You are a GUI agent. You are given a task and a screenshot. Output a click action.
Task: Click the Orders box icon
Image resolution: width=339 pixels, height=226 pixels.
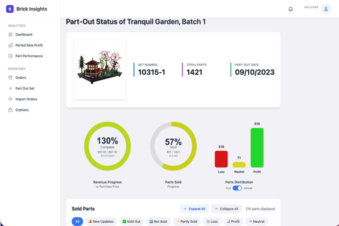pos(10,78)
